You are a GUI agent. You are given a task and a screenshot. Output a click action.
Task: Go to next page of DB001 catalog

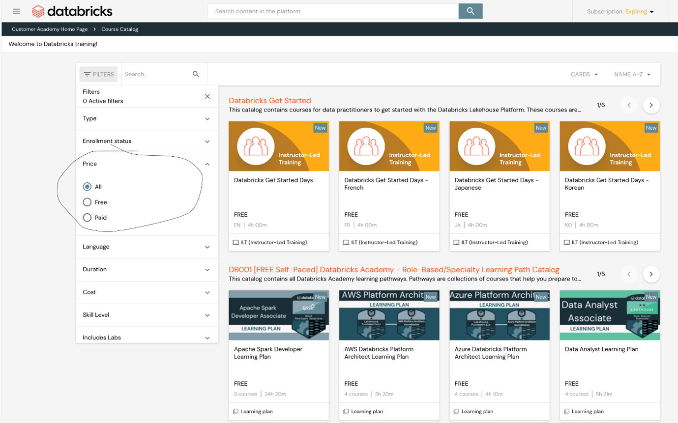[651, 274]
